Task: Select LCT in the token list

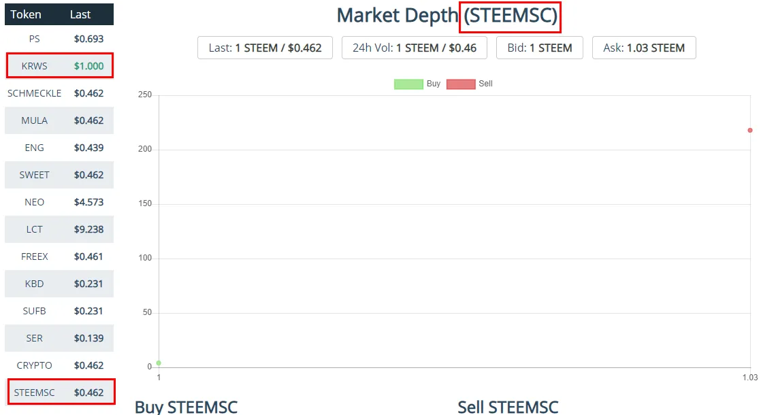Action: click(59, 229)
